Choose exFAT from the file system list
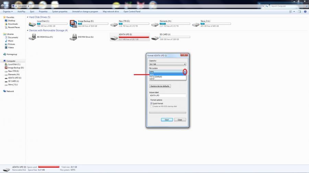The width and height of the screenshot is (309, 173). tap(168, 79)
